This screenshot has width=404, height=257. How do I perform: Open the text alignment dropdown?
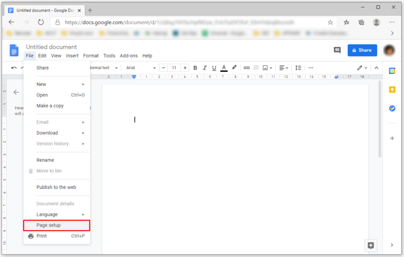pyautogui.click(x=284, y=68)
